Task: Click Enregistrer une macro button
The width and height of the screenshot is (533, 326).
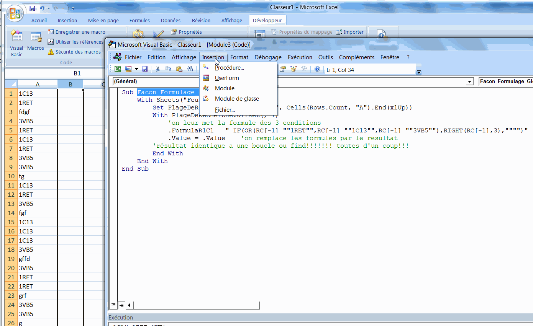Action: (x=76, y=32)
